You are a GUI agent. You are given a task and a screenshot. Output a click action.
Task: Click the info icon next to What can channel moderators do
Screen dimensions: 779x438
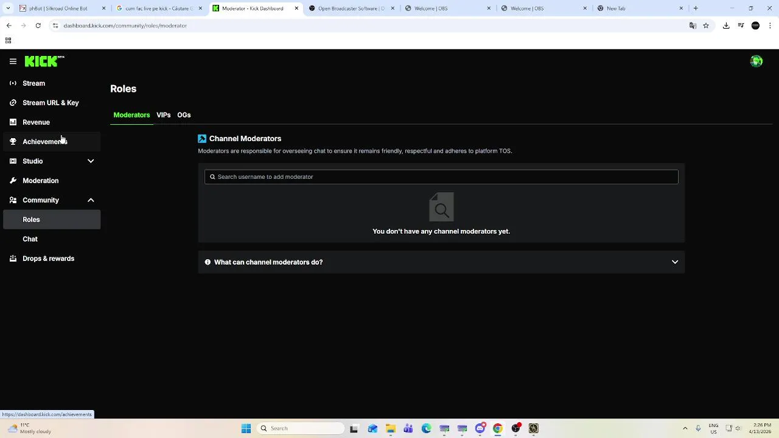[x=208, y=262]
